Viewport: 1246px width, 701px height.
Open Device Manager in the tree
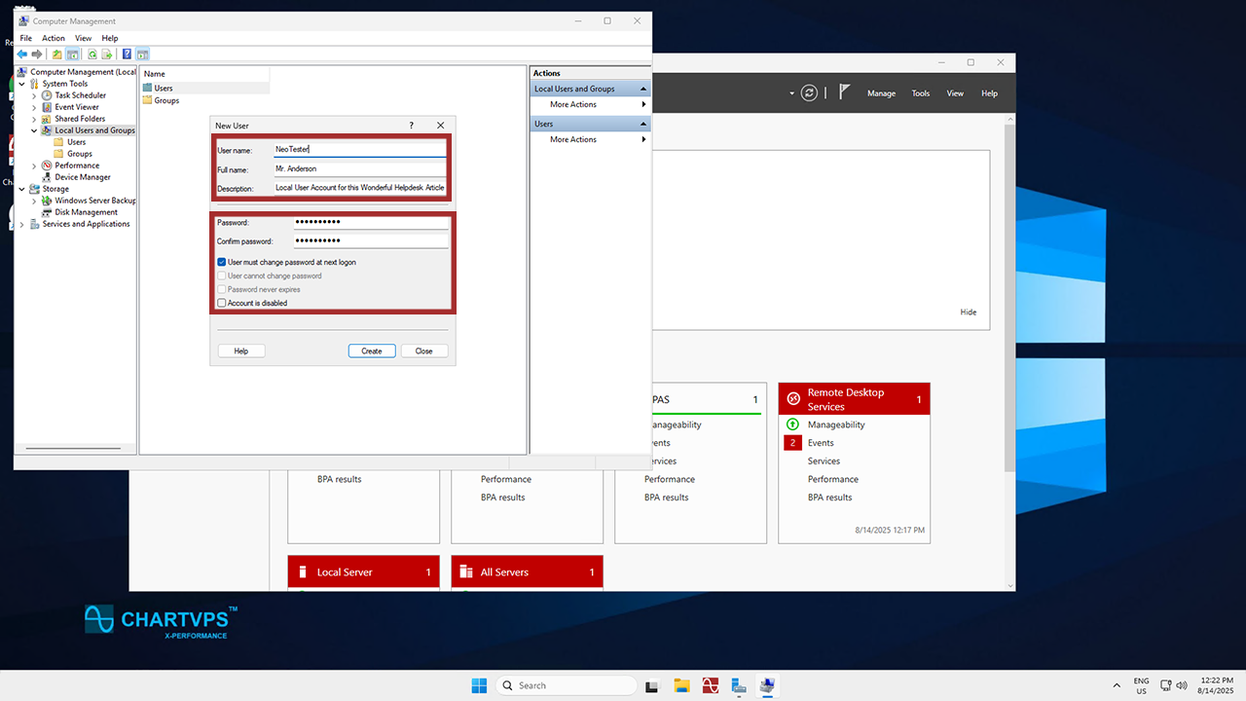click(x=83, y=177)
